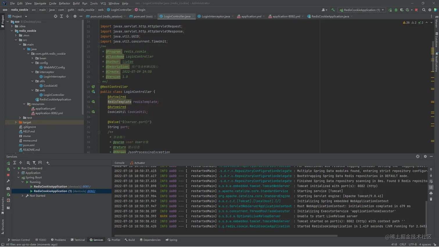Open Search Everywhere with the magnifier icon
439x247 pixels.
424,10
